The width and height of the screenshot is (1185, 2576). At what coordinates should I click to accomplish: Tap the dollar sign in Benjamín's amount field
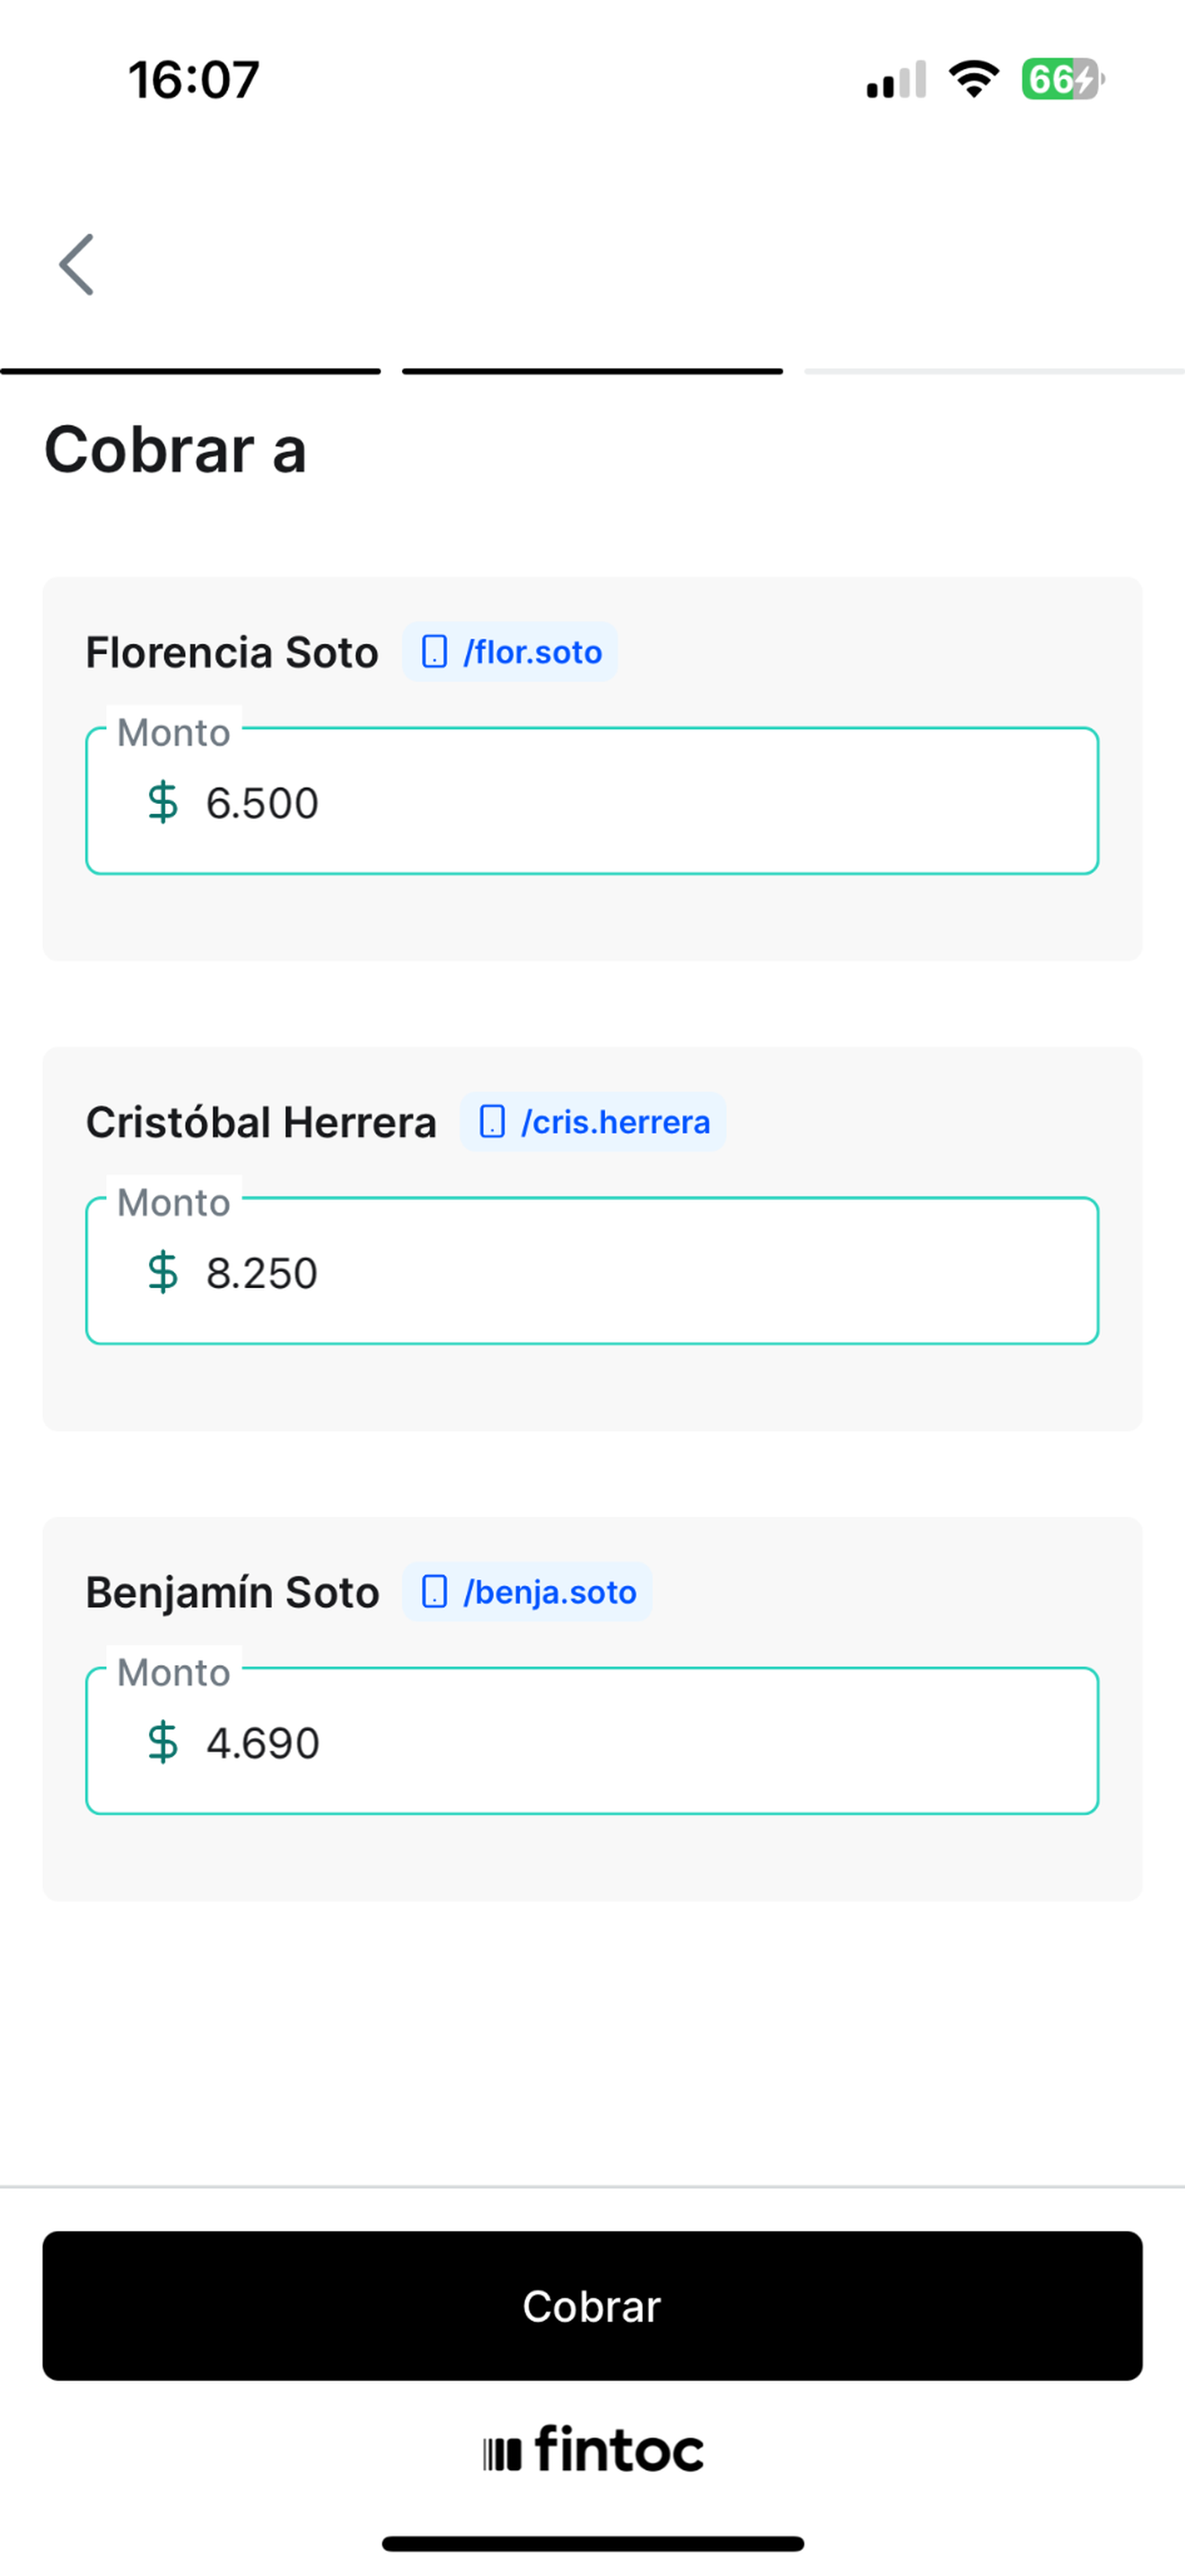(x=162, y=1742)
